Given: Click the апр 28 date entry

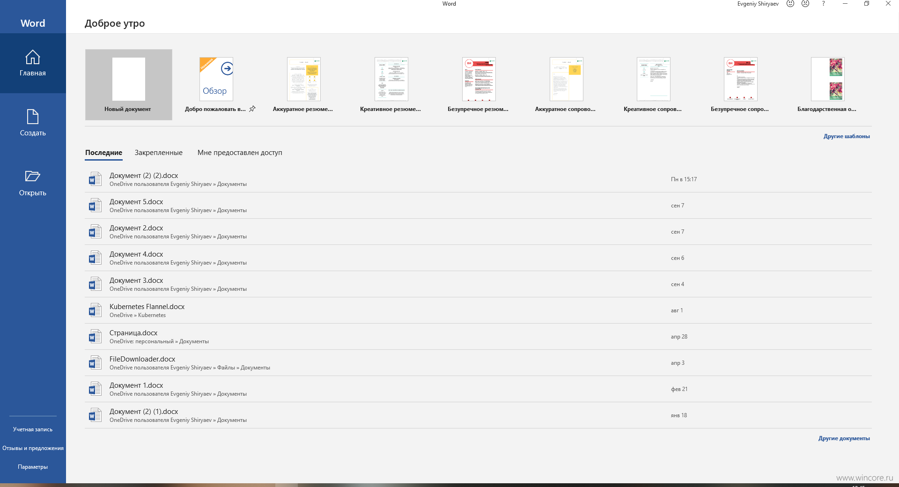Looking at the screenshot, I should coord(679,337).
